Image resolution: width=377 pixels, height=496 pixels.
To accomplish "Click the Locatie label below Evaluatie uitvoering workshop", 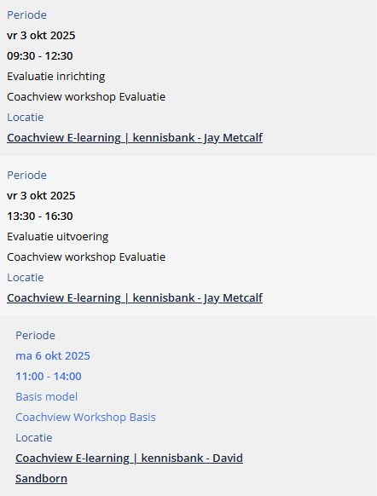I will click(26, 278).
